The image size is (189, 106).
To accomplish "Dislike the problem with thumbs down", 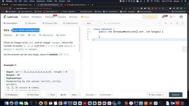I will tap(29, 35).
